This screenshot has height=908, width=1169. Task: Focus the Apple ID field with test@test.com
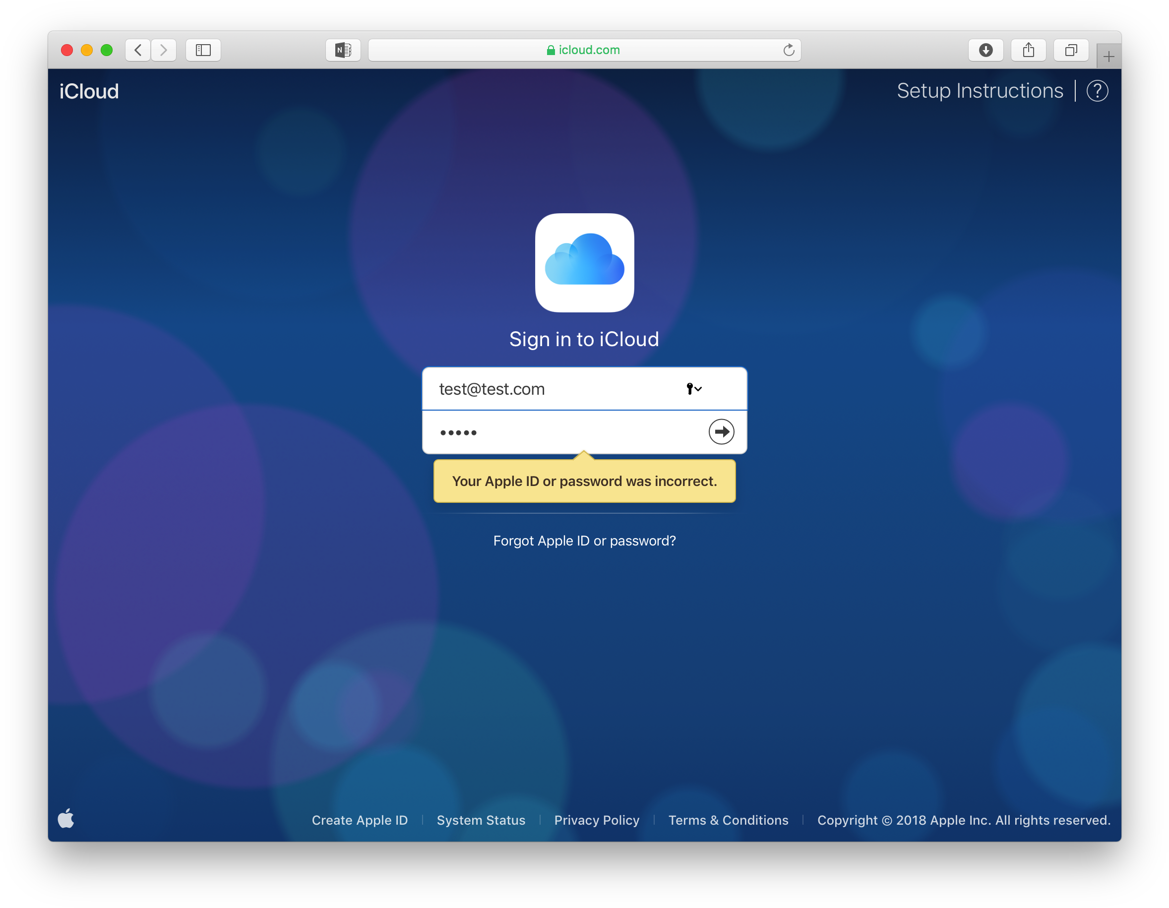coord(584,389)
